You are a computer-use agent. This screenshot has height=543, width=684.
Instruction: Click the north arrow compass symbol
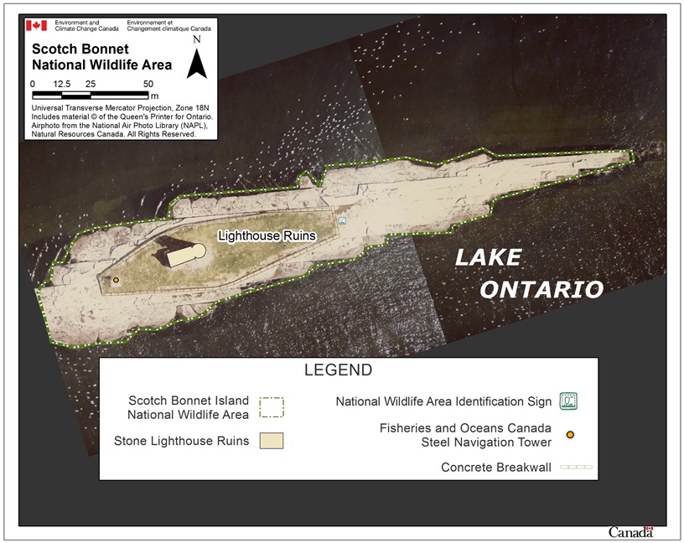(196, 59)
